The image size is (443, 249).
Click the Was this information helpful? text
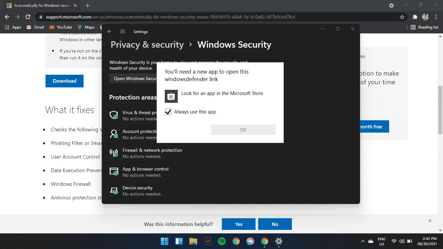click(x=179, y=224)
